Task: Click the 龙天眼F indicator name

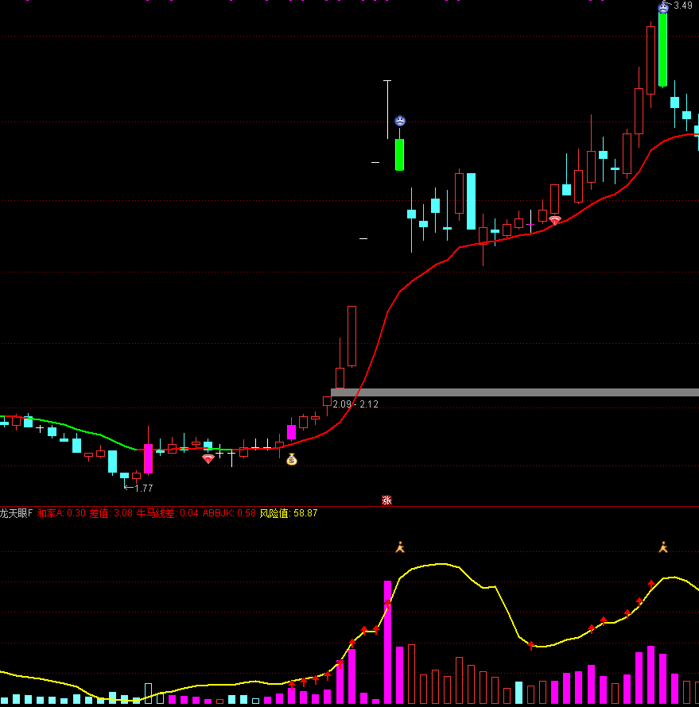Action: coord(17,513)
